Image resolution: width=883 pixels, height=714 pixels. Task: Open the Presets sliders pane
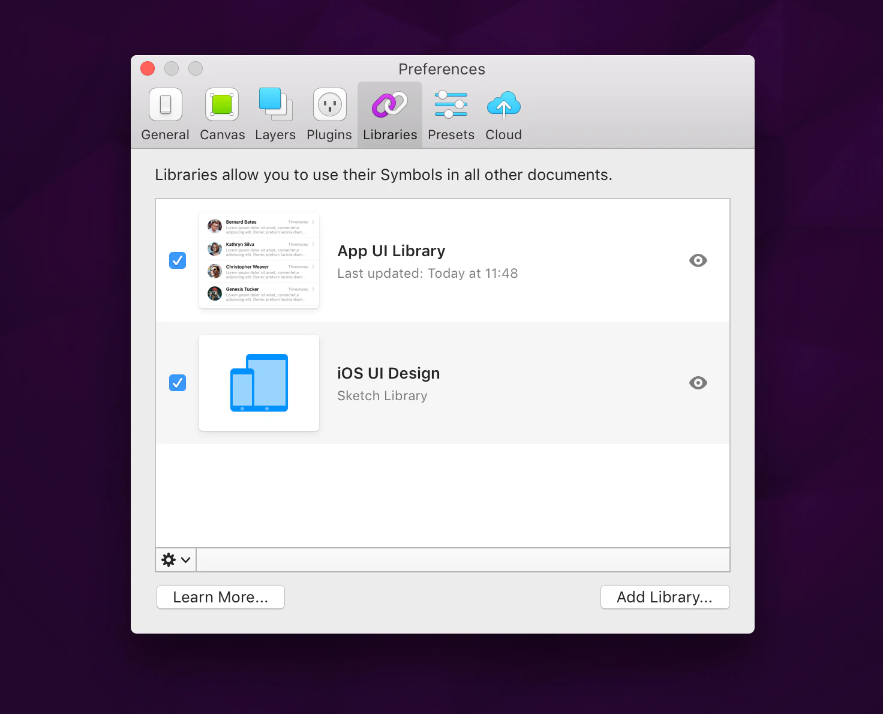click(451, 115)
